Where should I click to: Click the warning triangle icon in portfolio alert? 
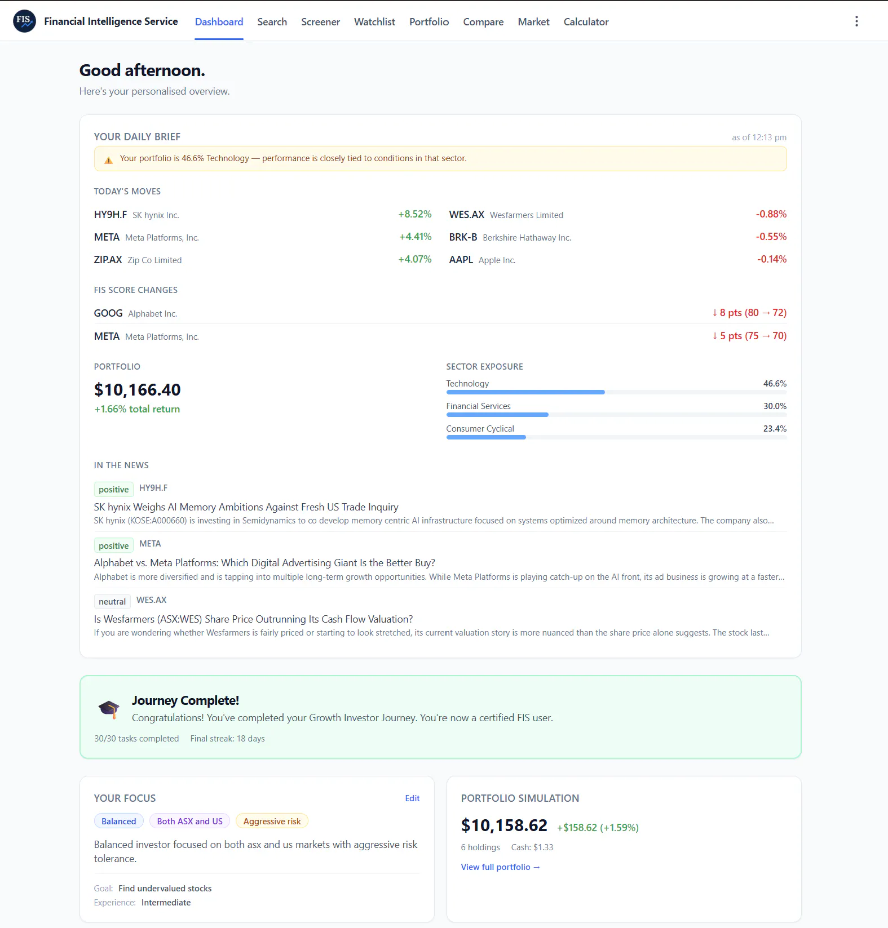tap(108, 159)
